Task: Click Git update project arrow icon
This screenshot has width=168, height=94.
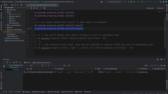Action: pos(145,2)
